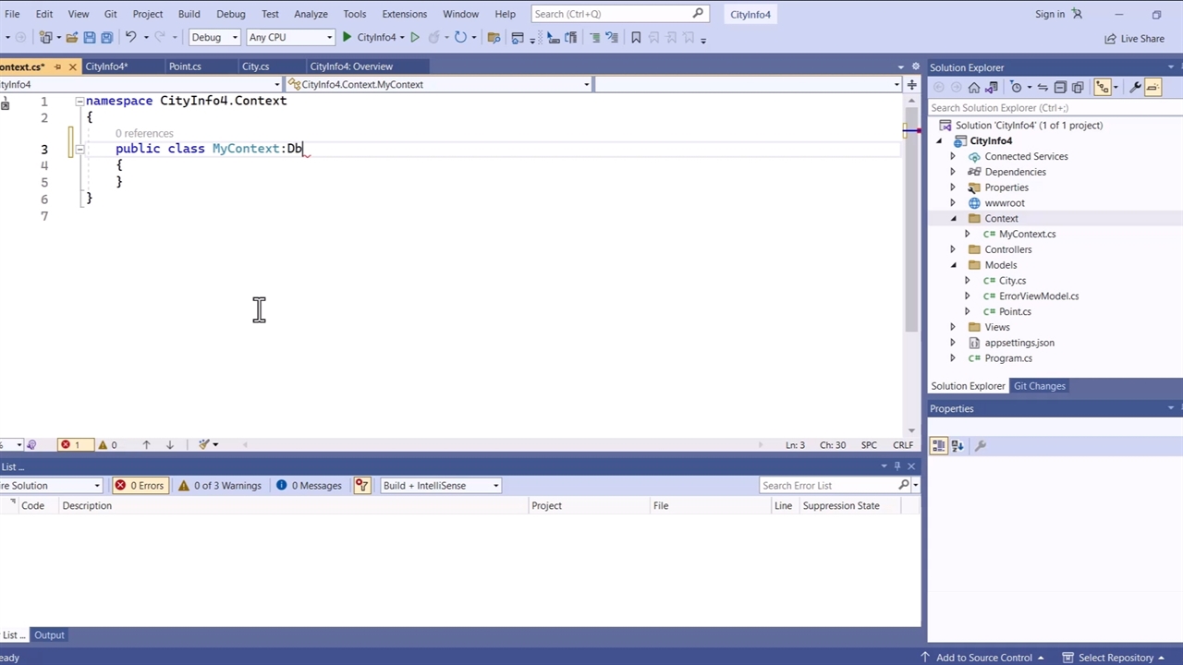Click the Undo arrow icon
The width and height of the screenshot is (1183, 665).
point(130,38)
